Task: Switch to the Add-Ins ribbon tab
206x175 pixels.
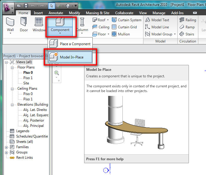Action: 177,13
